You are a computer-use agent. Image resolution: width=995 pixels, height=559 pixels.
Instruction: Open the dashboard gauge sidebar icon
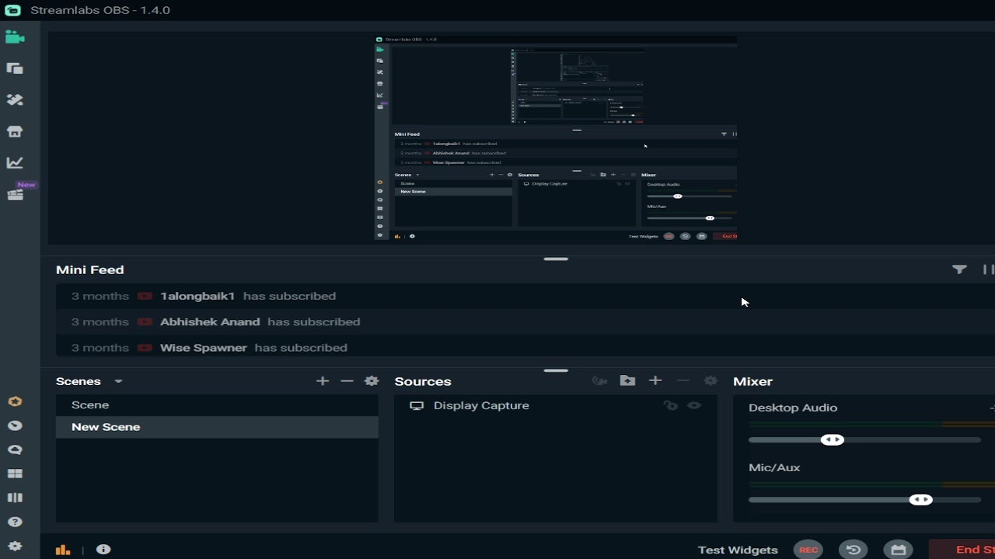coord(15,425)
